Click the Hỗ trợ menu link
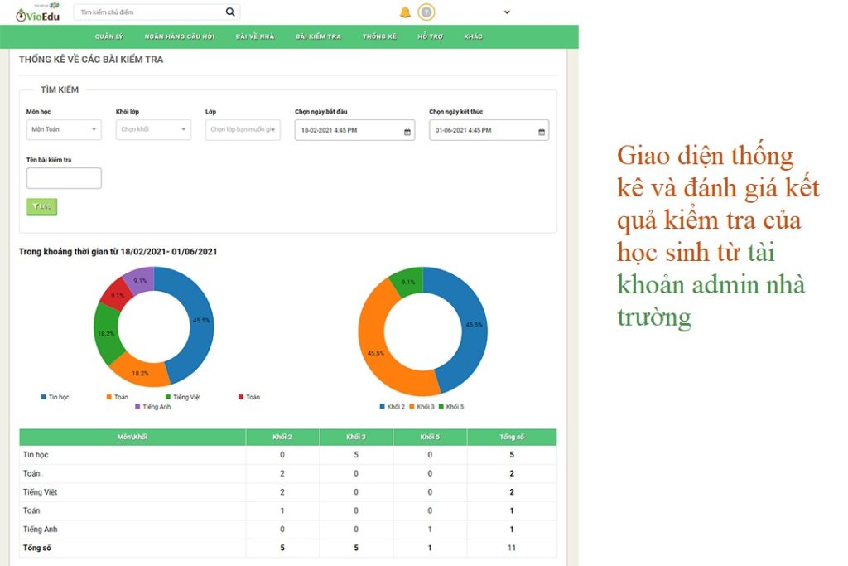848x566 pixels. 430,37
